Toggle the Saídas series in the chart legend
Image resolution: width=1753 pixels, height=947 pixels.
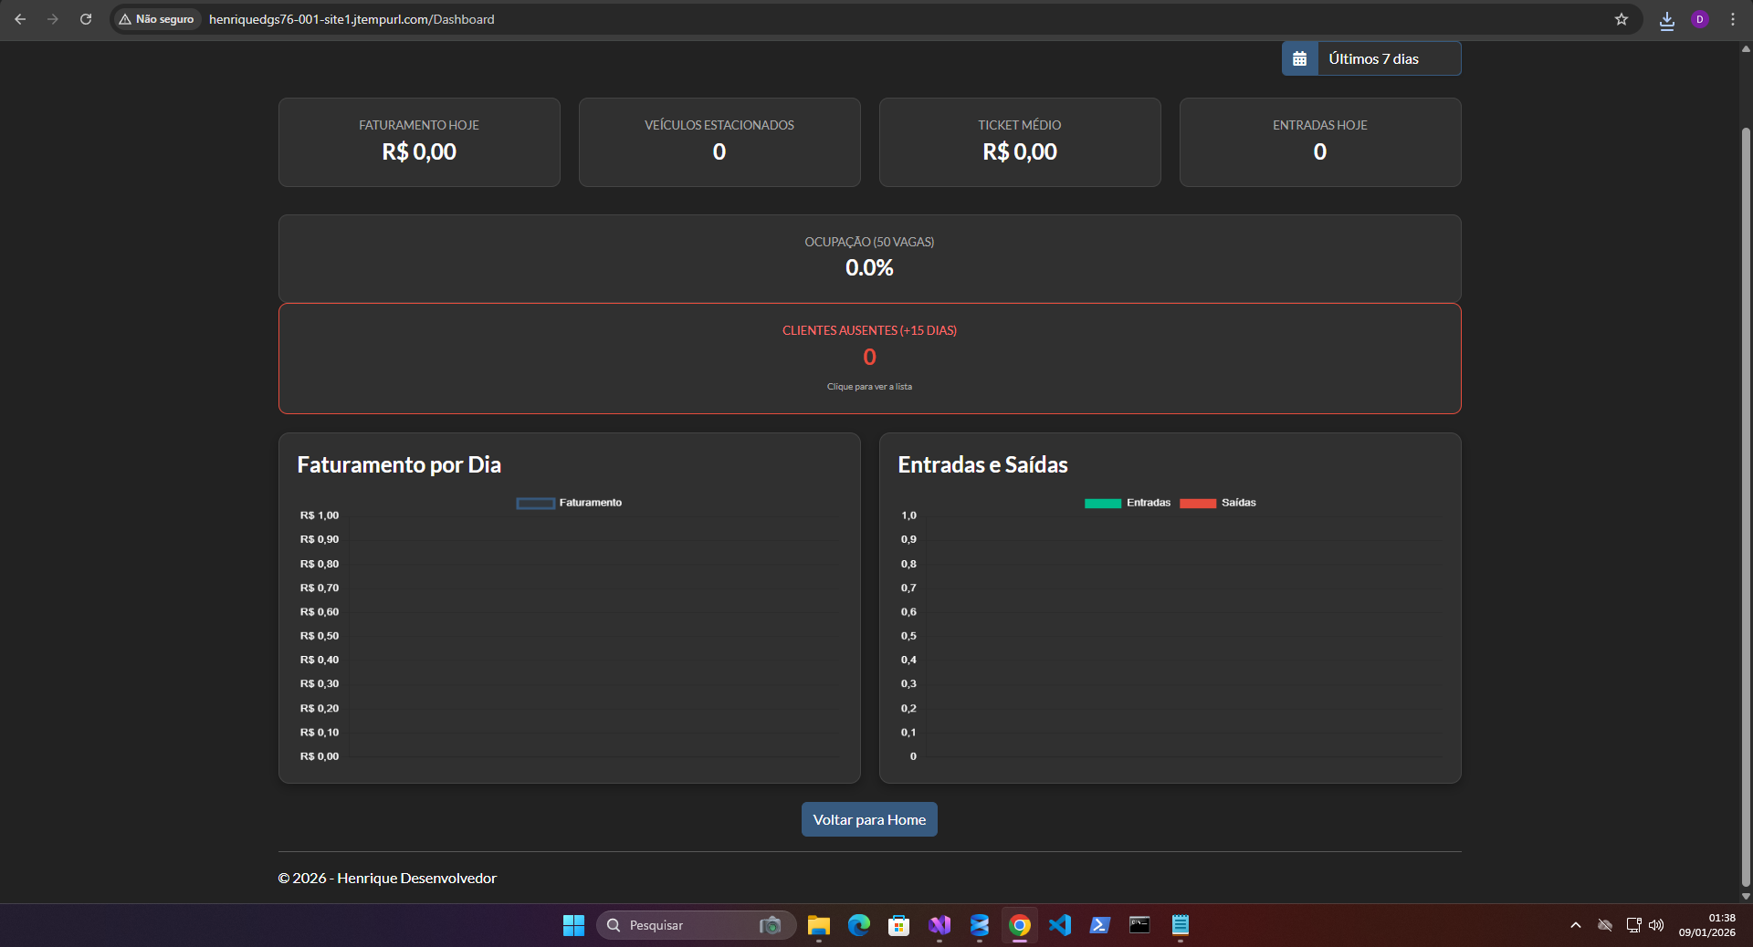[x=1218, y=503]
